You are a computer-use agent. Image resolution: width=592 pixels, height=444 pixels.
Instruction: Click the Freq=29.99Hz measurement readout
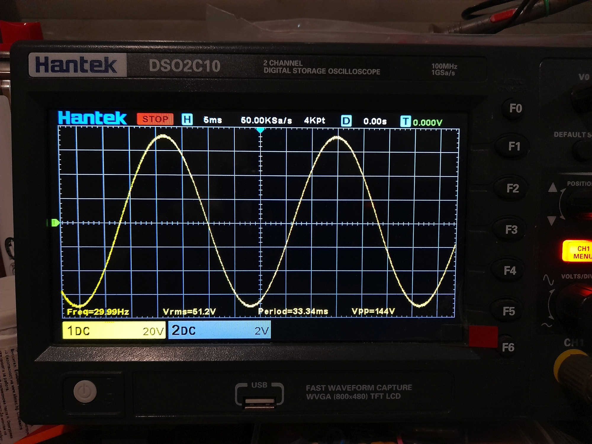[98, 312]
